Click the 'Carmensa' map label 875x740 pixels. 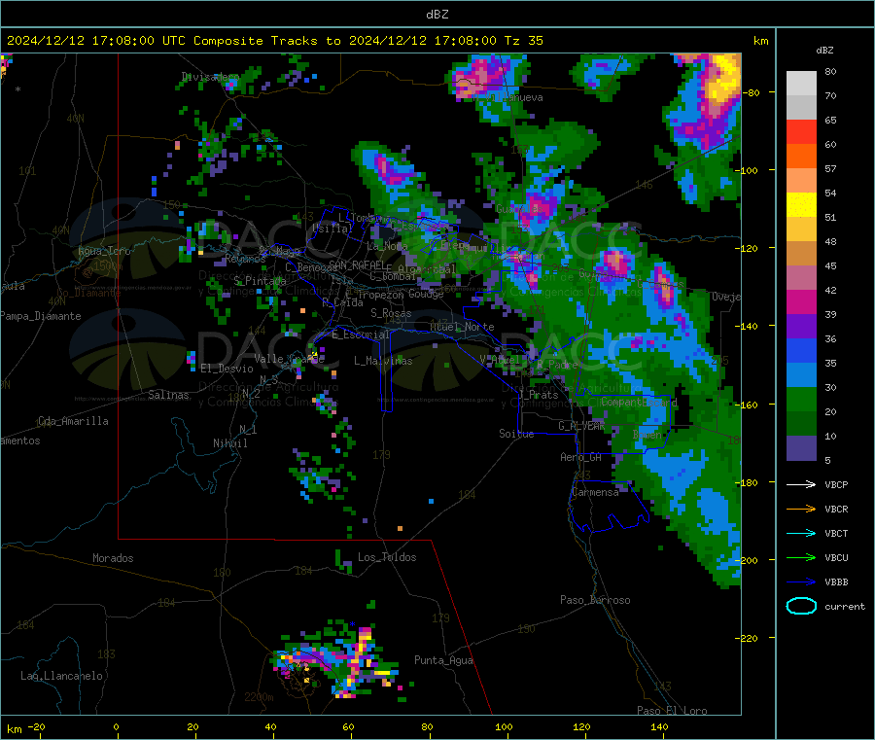click(595, 492)
